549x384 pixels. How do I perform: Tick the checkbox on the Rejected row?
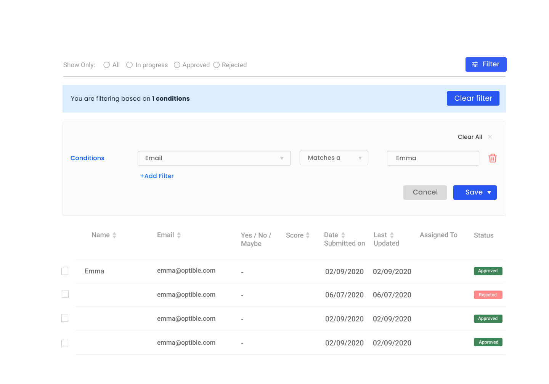[65, 294]
